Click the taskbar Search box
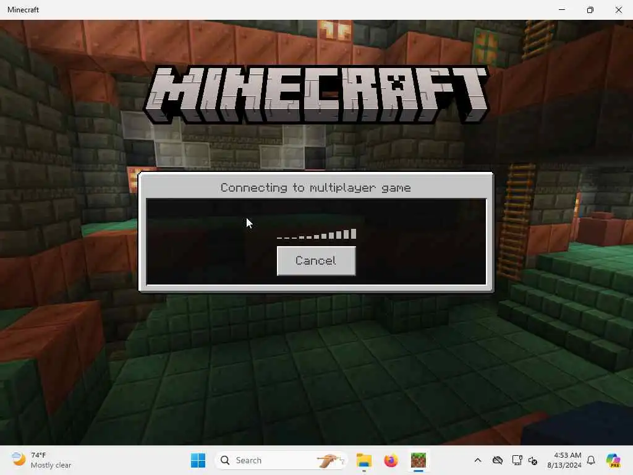This screenshot has width=633, height=475. click(x=281, y=460)
